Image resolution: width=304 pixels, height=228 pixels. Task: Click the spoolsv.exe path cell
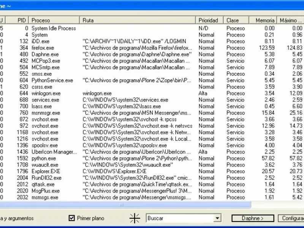pyautogui.click(x=125, y=146)
